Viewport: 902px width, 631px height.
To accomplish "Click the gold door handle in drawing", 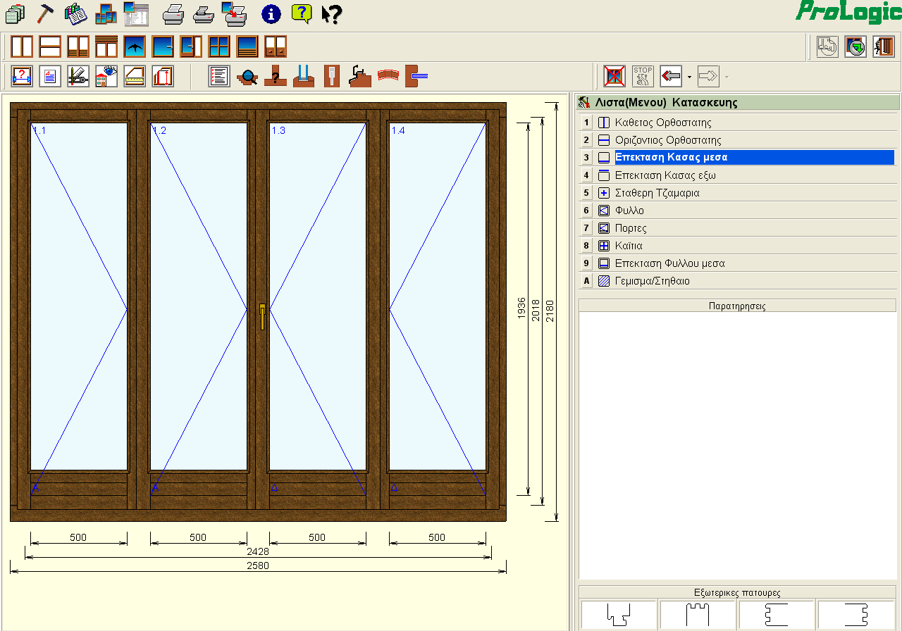I will tap(262, 317).
